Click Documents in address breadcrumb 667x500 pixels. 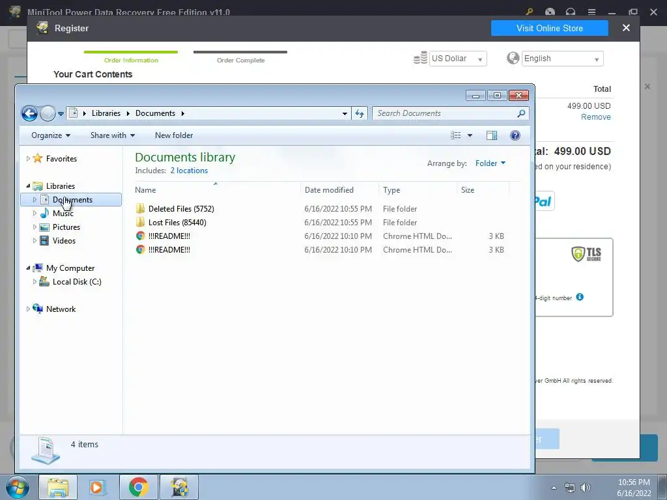155,113
